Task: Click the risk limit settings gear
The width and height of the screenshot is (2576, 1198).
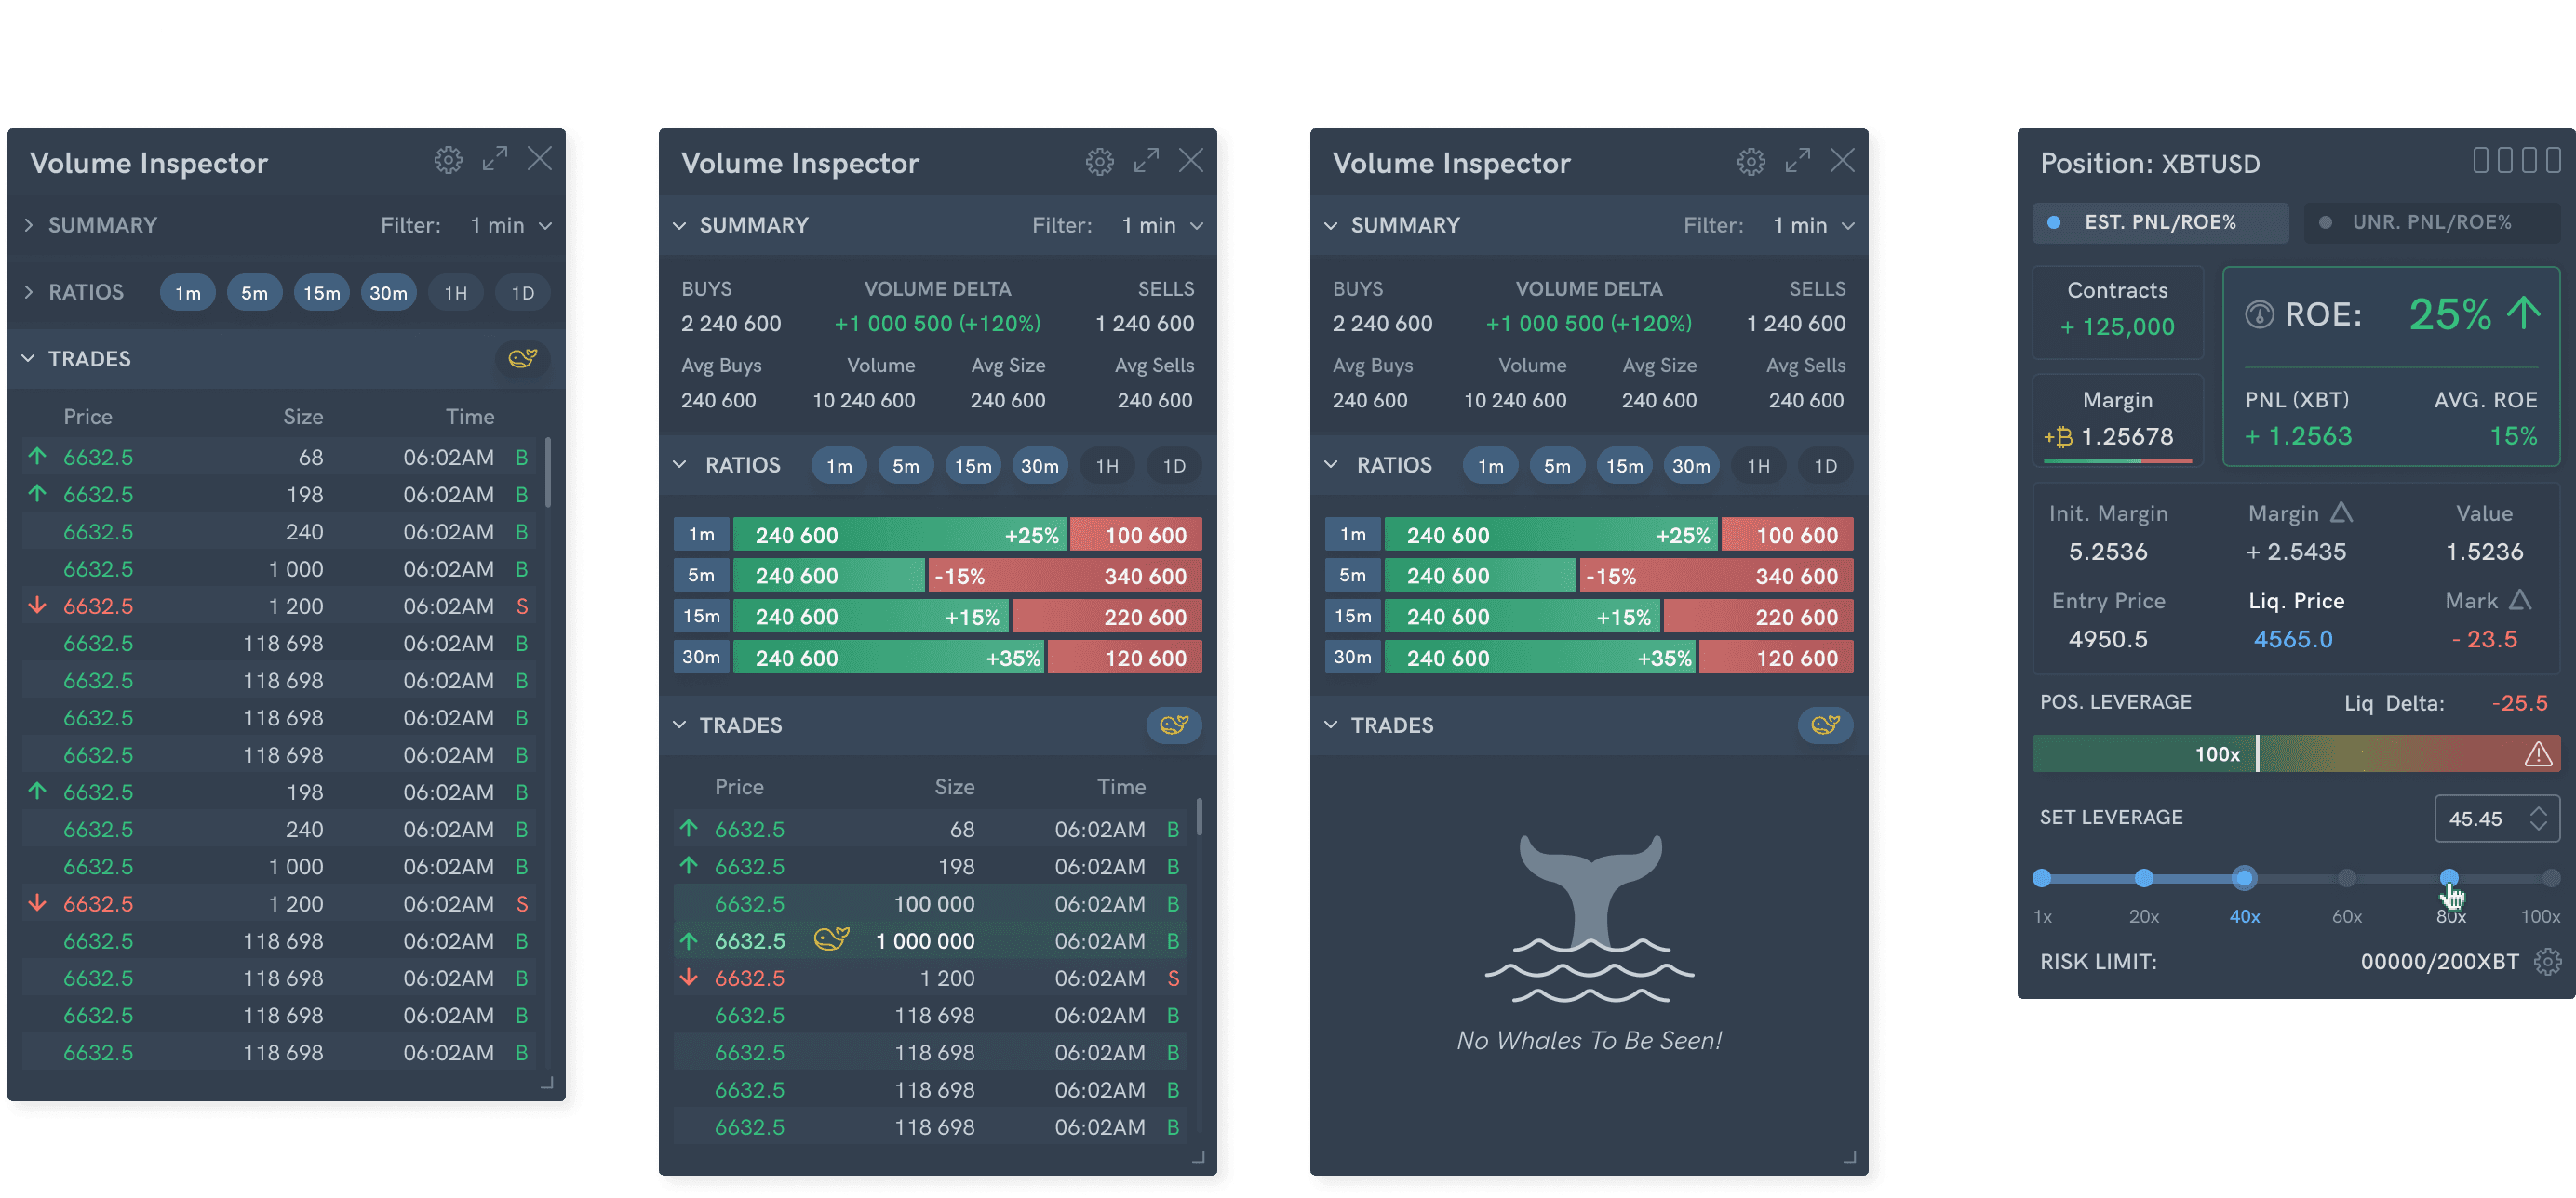Action: [x=2547, y=961]
